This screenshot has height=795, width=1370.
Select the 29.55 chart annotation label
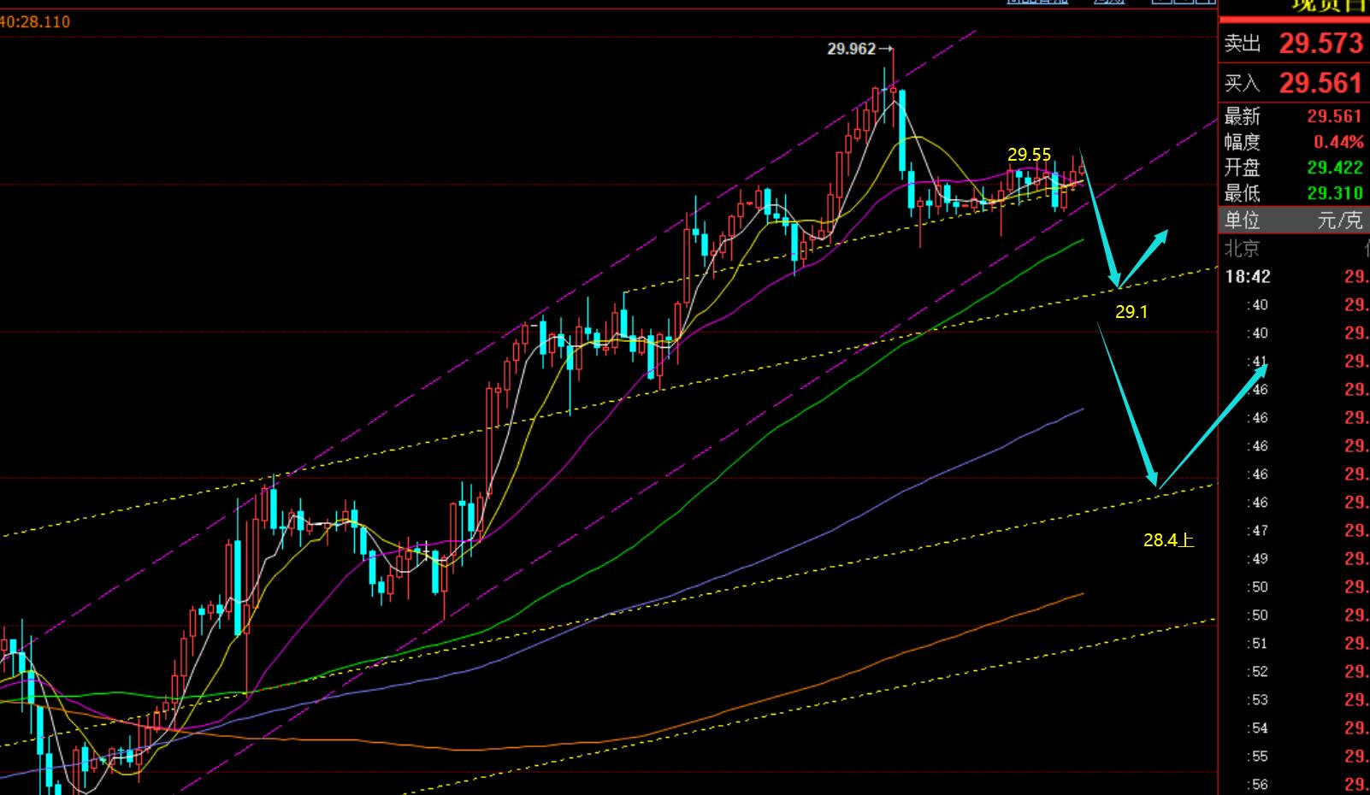[1029, 155]
